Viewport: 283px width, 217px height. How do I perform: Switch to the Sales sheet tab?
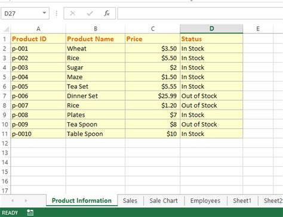[130, 200]
